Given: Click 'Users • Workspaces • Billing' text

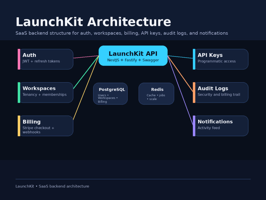Looking at the screenshot, I should [x=108, y=98].
